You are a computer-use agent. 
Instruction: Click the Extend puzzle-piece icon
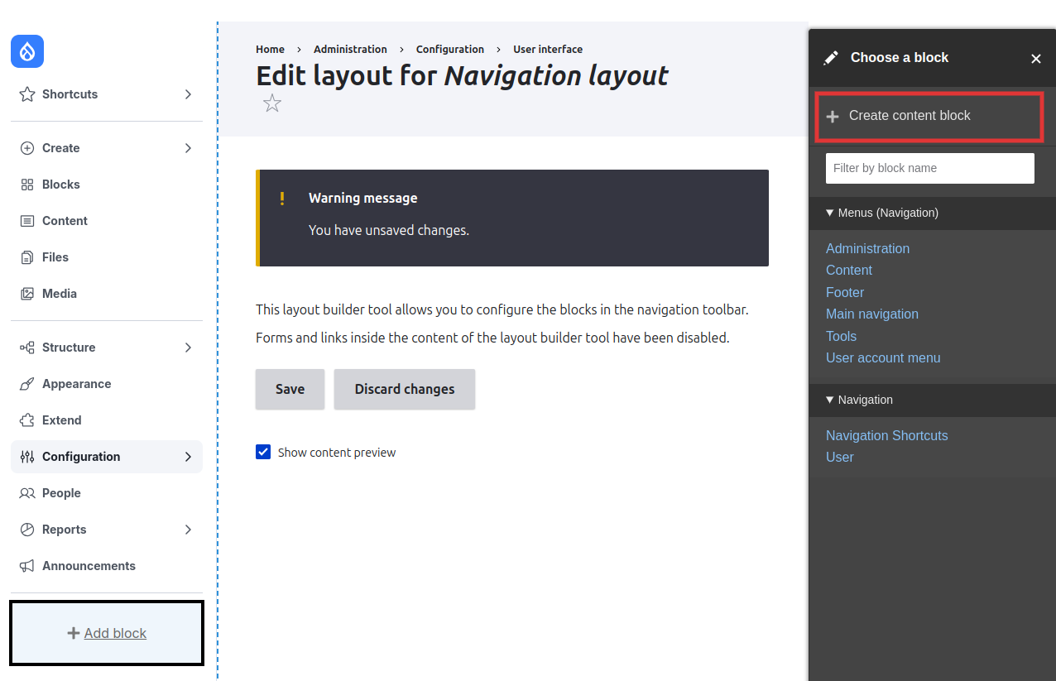point(26,420)
